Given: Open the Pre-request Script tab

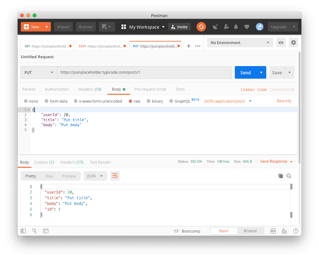Looking at the screenshot, I should (x=150, y=89).
